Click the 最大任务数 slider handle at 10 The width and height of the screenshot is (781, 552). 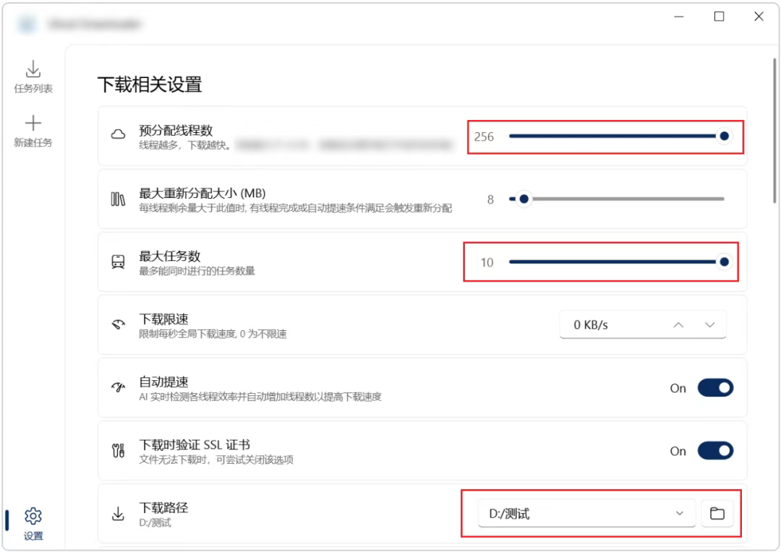724,262
